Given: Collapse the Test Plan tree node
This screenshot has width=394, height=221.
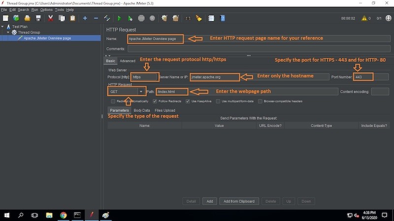Looking at the screenshot, I should click(2, 27).
